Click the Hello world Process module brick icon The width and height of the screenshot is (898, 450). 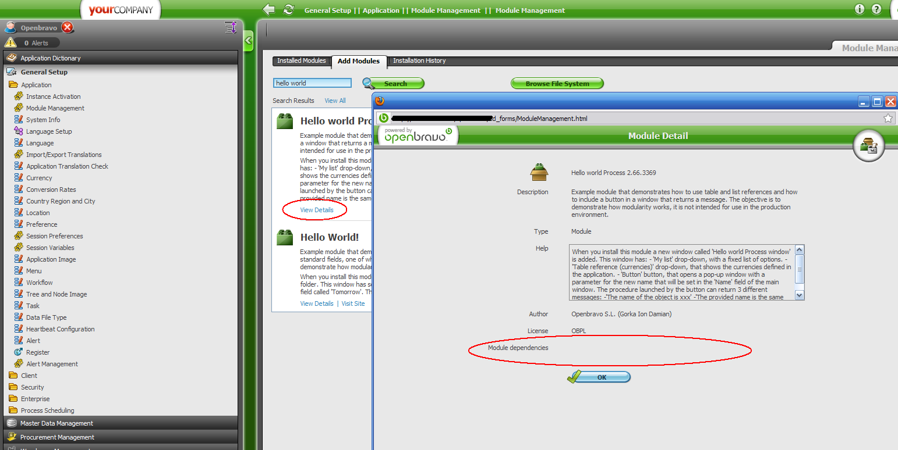point(285,121)
